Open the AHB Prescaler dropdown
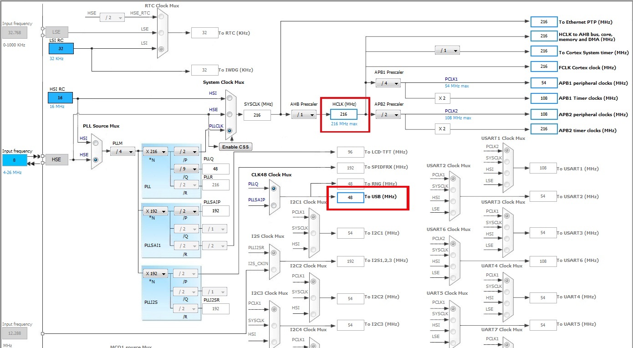Image resolution: width=633 pixels, height=348 pixels. point(304,115)
